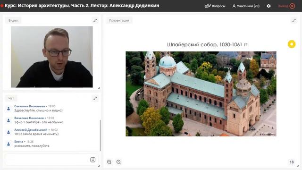Expand the Презентация panel to fullscreen
This screenshot has width=302, height=170.
[294, 20]
